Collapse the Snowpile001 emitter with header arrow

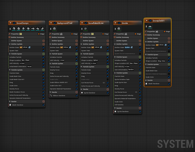point(147,20)
